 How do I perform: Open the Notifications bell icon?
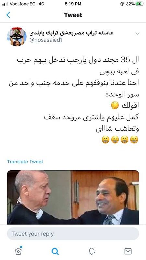tap(91, 251)
